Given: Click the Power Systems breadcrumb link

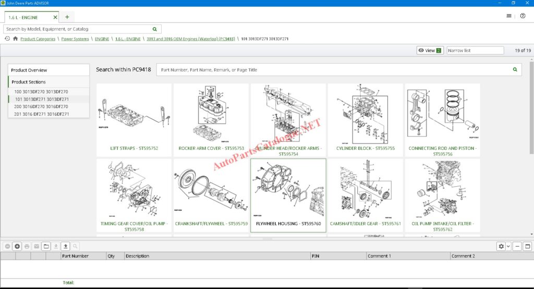Looking at the screenshot, I should pos(75,39).
